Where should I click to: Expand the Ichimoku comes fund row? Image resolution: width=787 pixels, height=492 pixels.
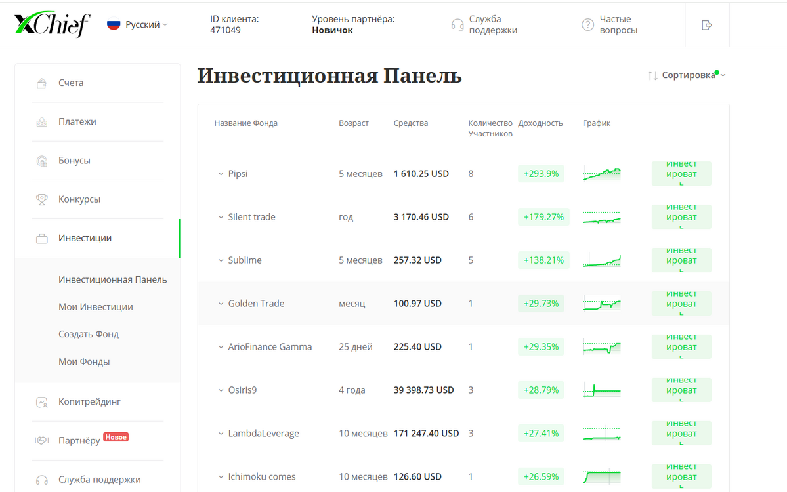(221, 476)
